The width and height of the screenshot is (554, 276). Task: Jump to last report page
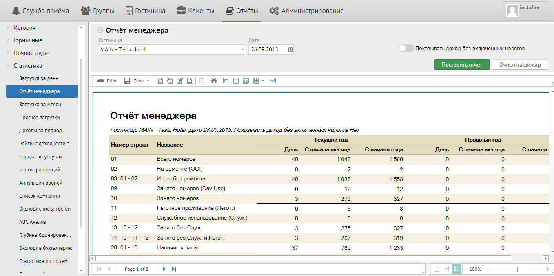[x=174, y=269]
